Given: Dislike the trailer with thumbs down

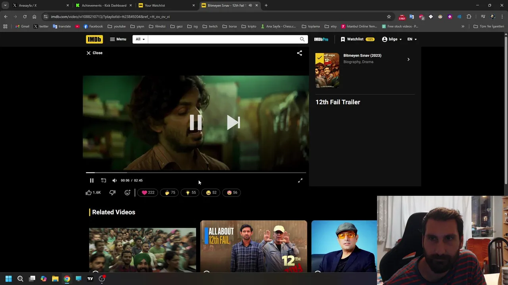Looking at the screenshot, I should (112, 192).
